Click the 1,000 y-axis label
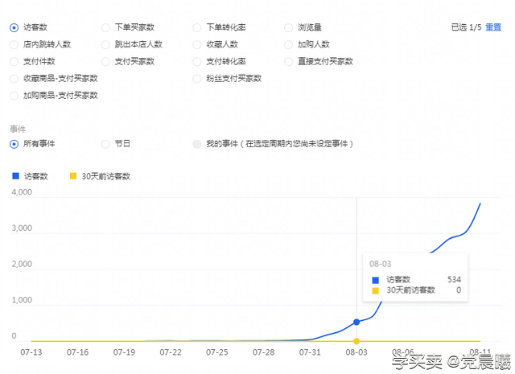Viewport: 515px width, 374px height. tap(22, 300)
